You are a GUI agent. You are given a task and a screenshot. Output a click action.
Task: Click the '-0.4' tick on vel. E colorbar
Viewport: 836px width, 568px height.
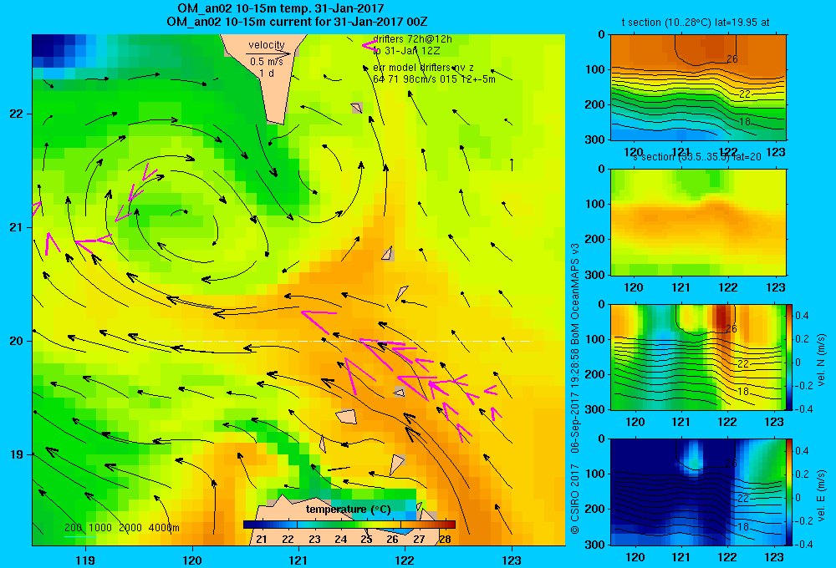point(803,544)
